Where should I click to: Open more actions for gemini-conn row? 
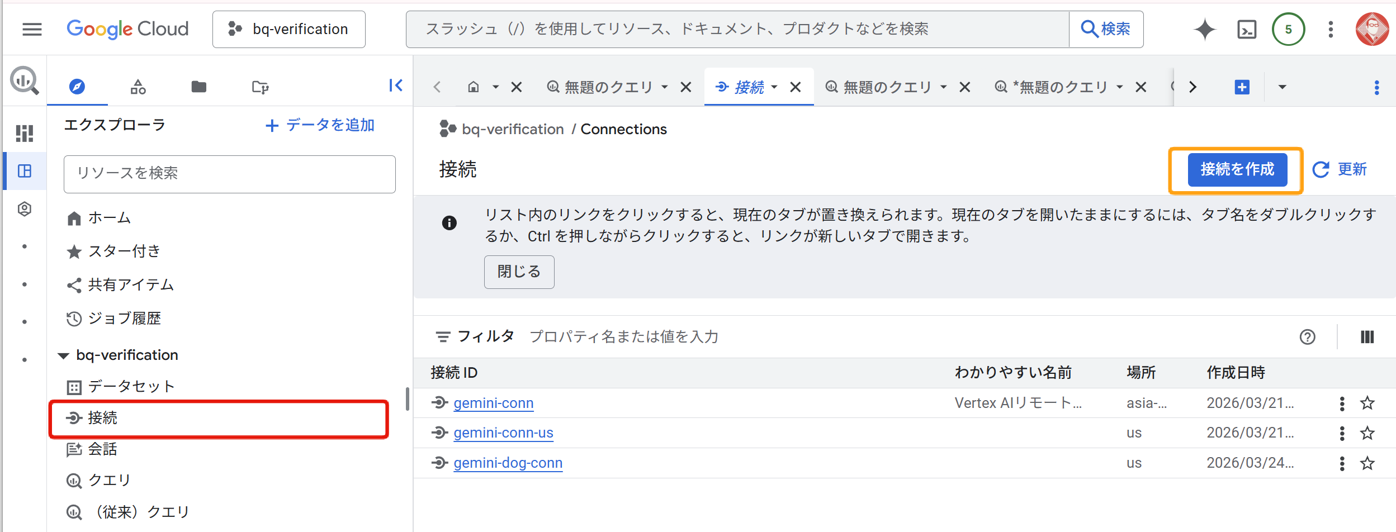1342,403
